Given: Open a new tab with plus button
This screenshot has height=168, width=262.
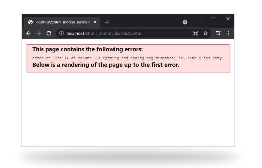Looking at the screenshot, I should (107, 22).
